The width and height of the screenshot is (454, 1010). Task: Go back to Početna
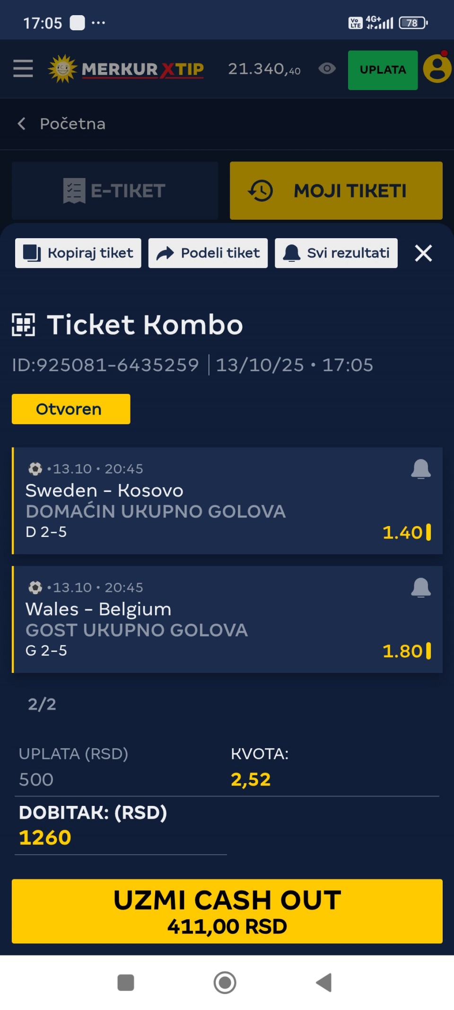[x=61, y=124]
